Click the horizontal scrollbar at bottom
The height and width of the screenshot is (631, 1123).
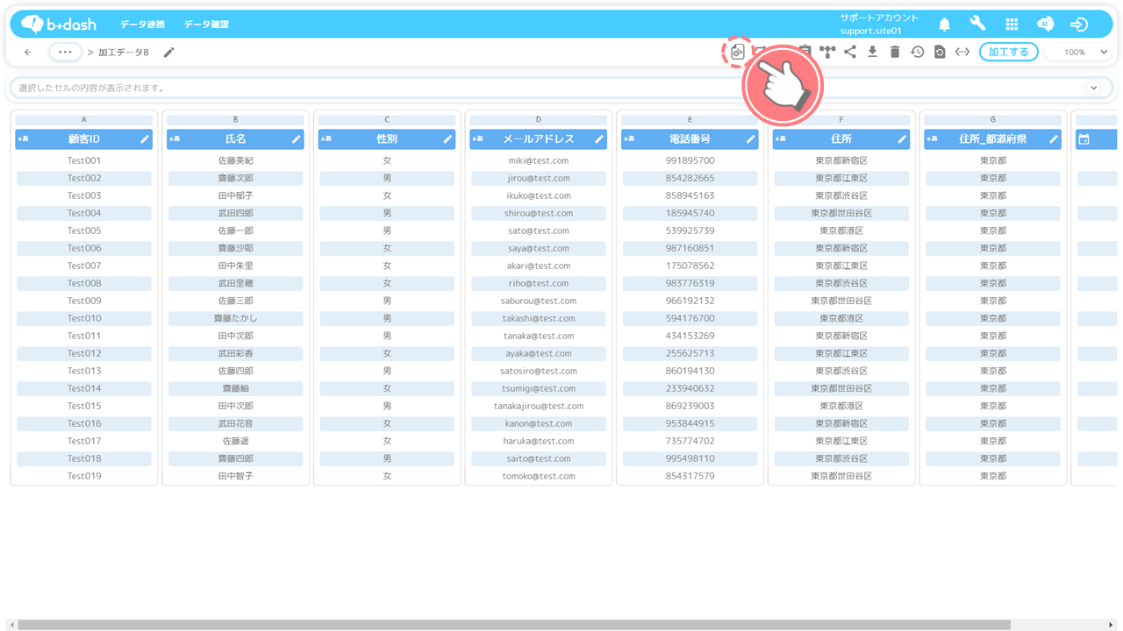513,625
